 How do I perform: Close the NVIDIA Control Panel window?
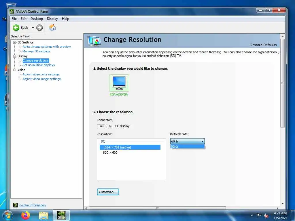pos(279,10)
